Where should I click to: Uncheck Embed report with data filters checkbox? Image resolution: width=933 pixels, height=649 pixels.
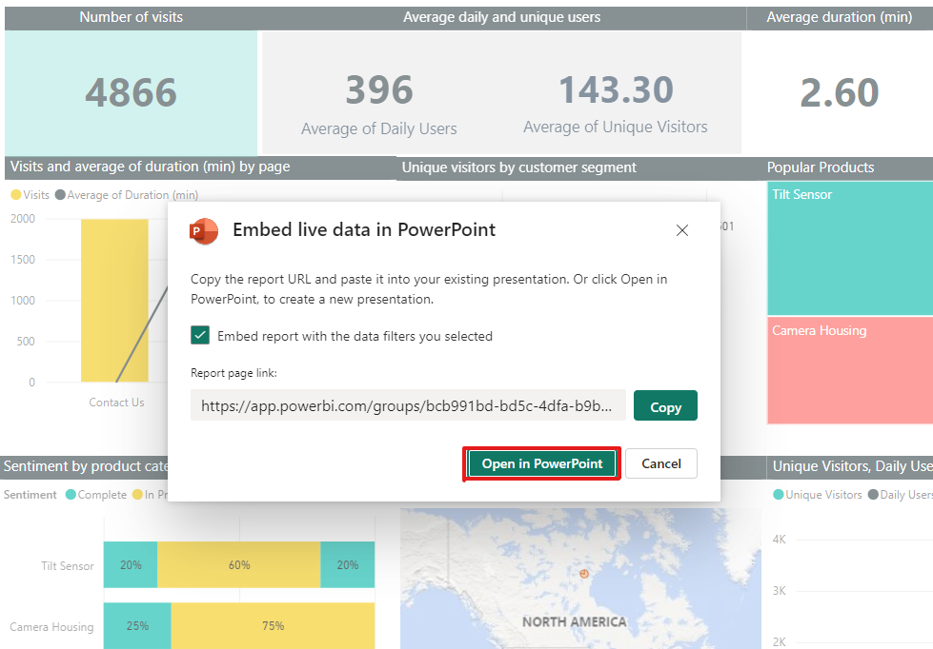pos(200,335)
